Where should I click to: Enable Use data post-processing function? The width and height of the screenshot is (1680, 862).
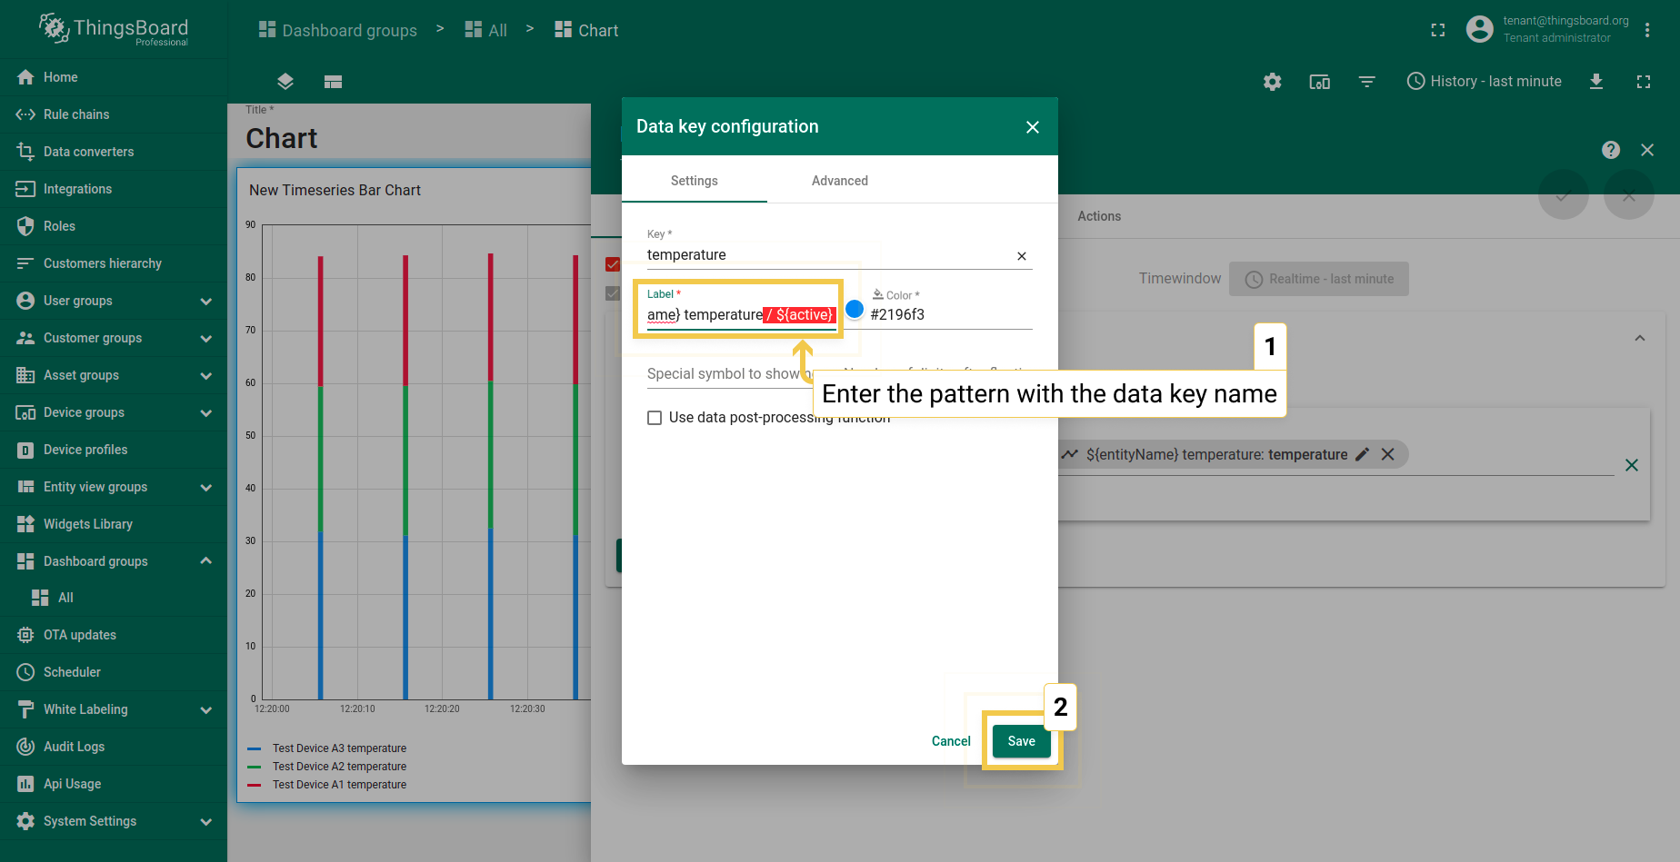coord(655,418)
